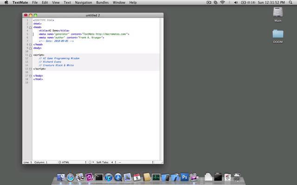Open QuickTime Player in the Dock

click(118, 178)
